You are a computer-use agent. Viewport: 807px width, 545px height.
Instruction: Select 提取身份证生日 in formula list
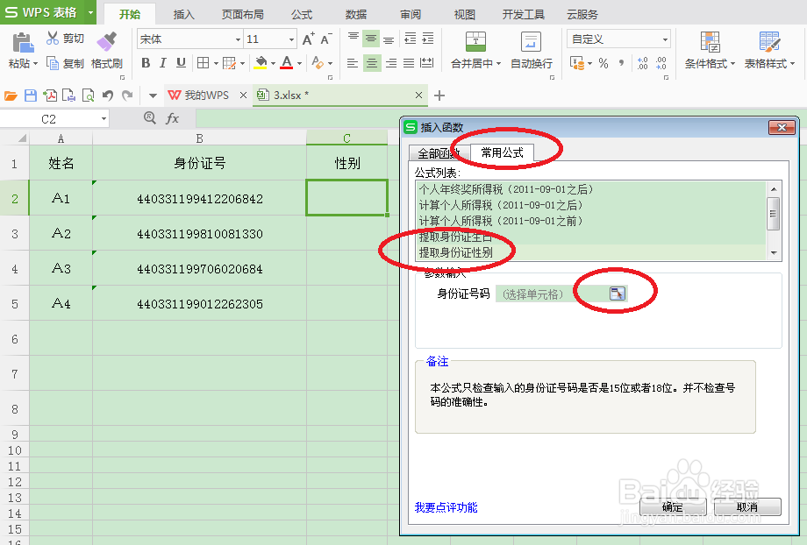coord(591,237)
